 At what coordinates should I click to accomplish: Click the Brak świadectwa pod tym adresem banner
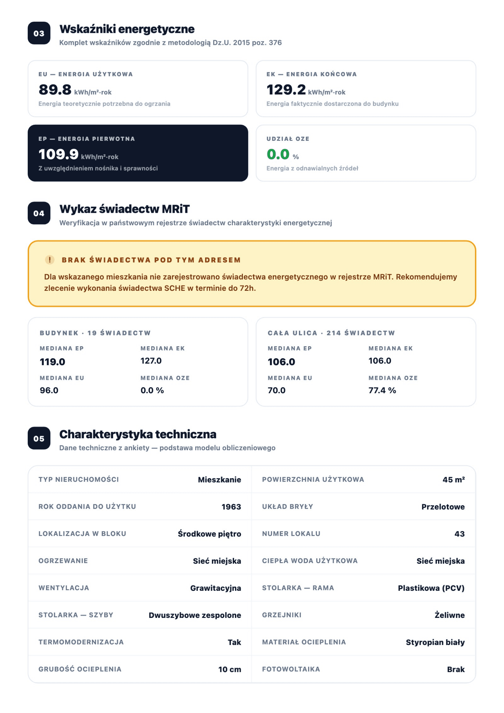pyautogui.click(x=252, y=273)
